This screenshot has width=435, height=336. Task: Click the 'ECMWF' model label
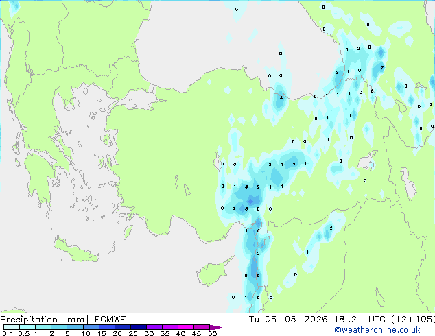point(110,320)
